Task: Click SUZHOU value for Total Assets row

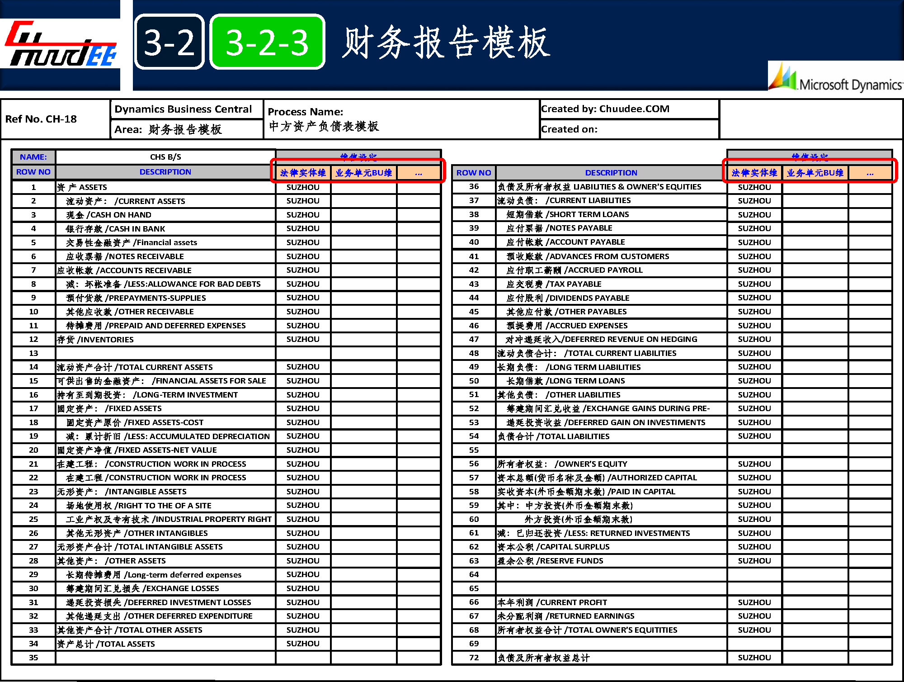Action: pos(303,644)
